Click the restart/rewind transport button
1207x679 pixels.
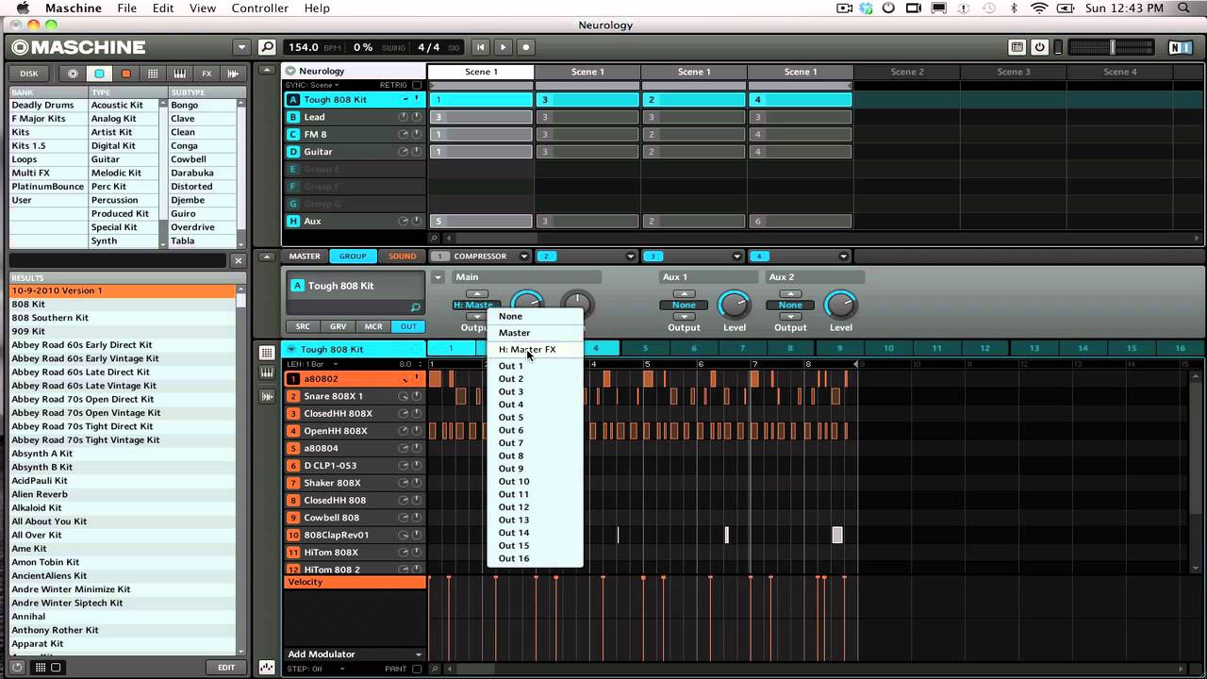tap(480, 47)
